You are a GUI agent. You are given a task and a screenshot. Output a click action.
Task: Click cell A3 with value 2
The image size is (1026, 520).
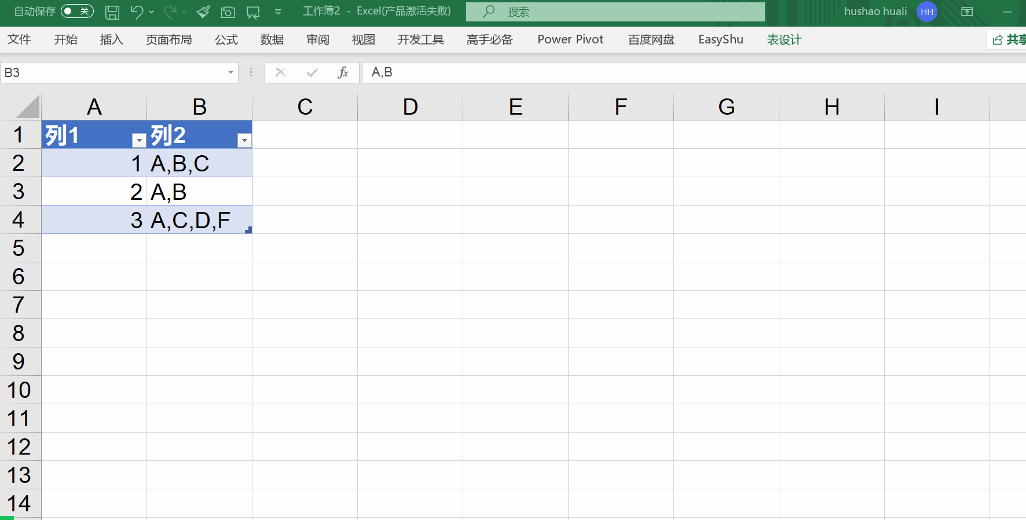pos(94,192)
